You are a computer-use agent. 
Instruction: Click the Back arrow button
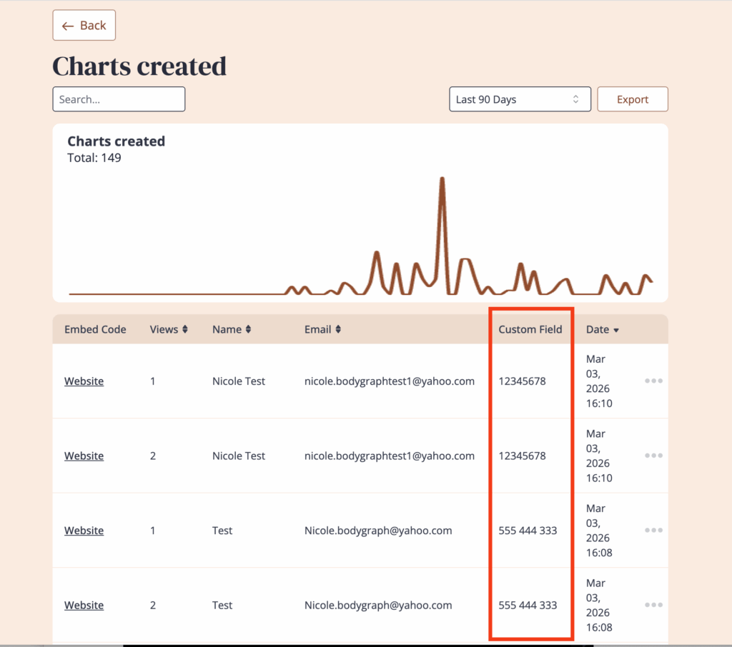(84, 26)
